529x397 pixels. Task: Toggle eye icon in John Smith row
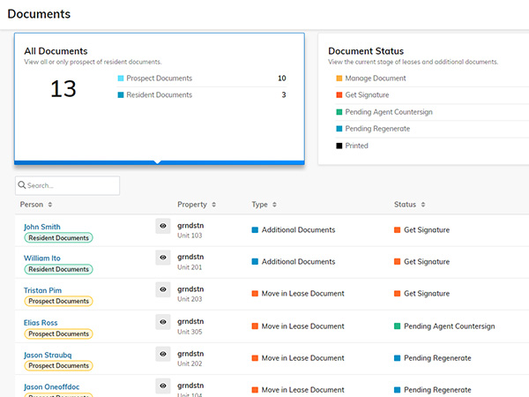[163, 226]
